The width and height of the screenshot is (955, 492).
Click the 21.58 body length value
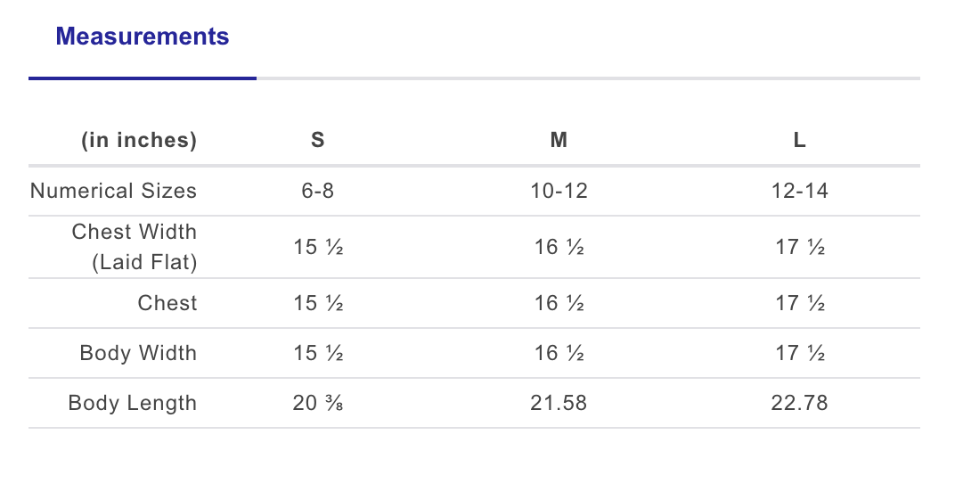559,403
